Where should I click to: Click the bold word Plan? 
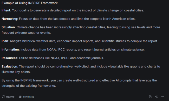click(x=5, y=41)
